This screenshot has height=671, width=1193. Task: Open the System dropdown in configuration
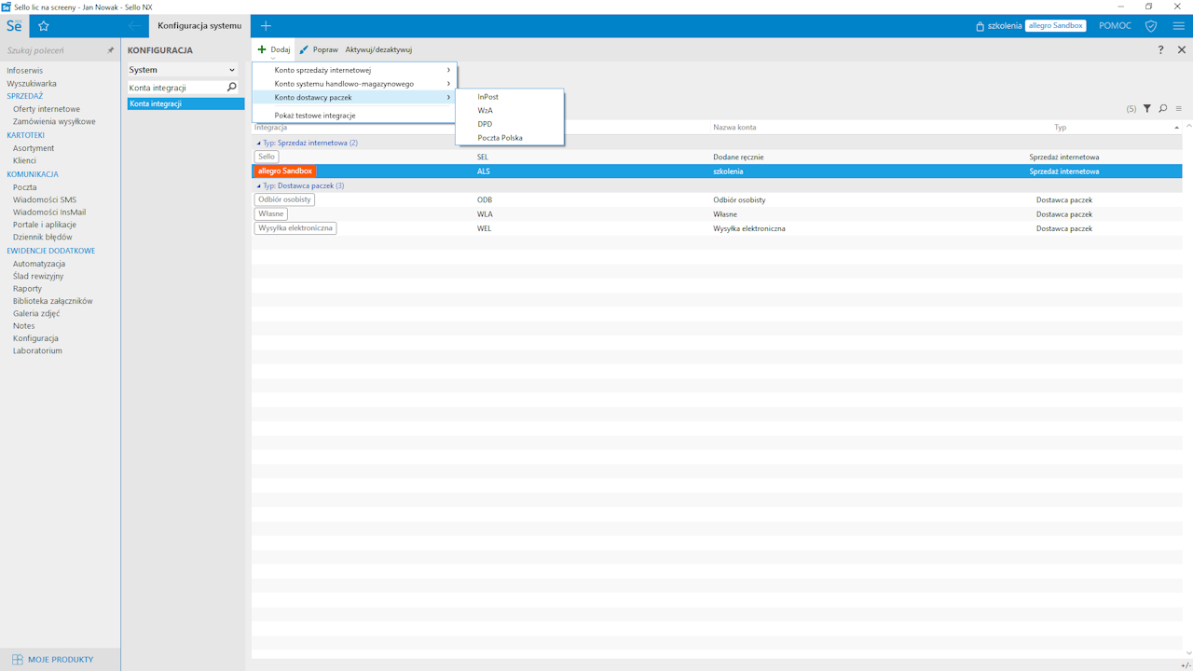click(x=183, y=70)
